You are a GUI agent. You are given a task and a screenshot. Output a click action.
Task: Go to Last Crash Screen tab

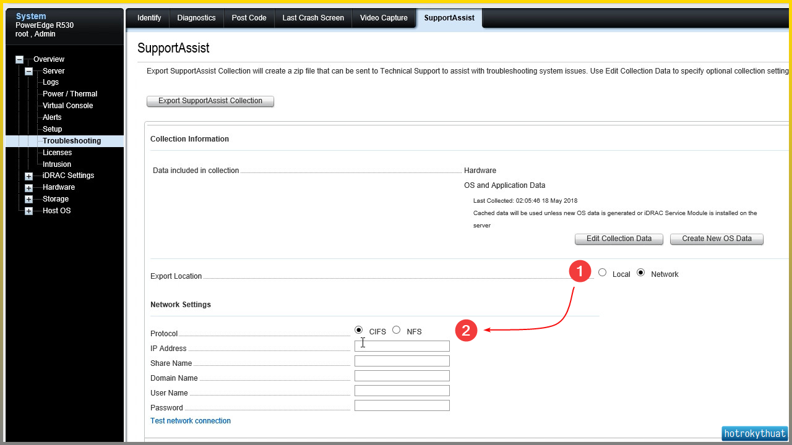tap(313, 18)
